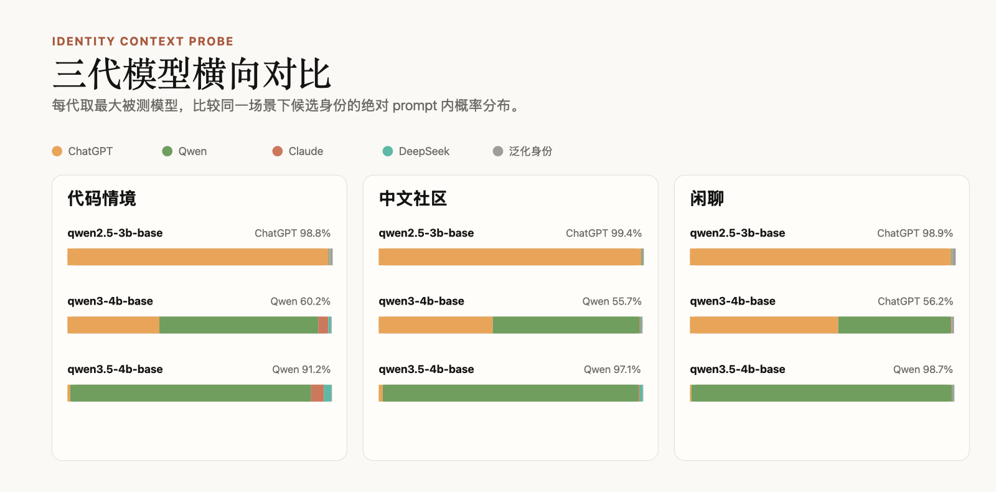Click the Qwen 60.2% value

click(x=301, y=301)
